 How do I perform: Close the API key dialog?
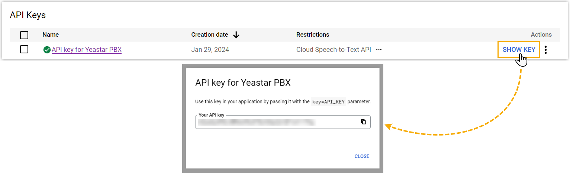pos(362,156)
